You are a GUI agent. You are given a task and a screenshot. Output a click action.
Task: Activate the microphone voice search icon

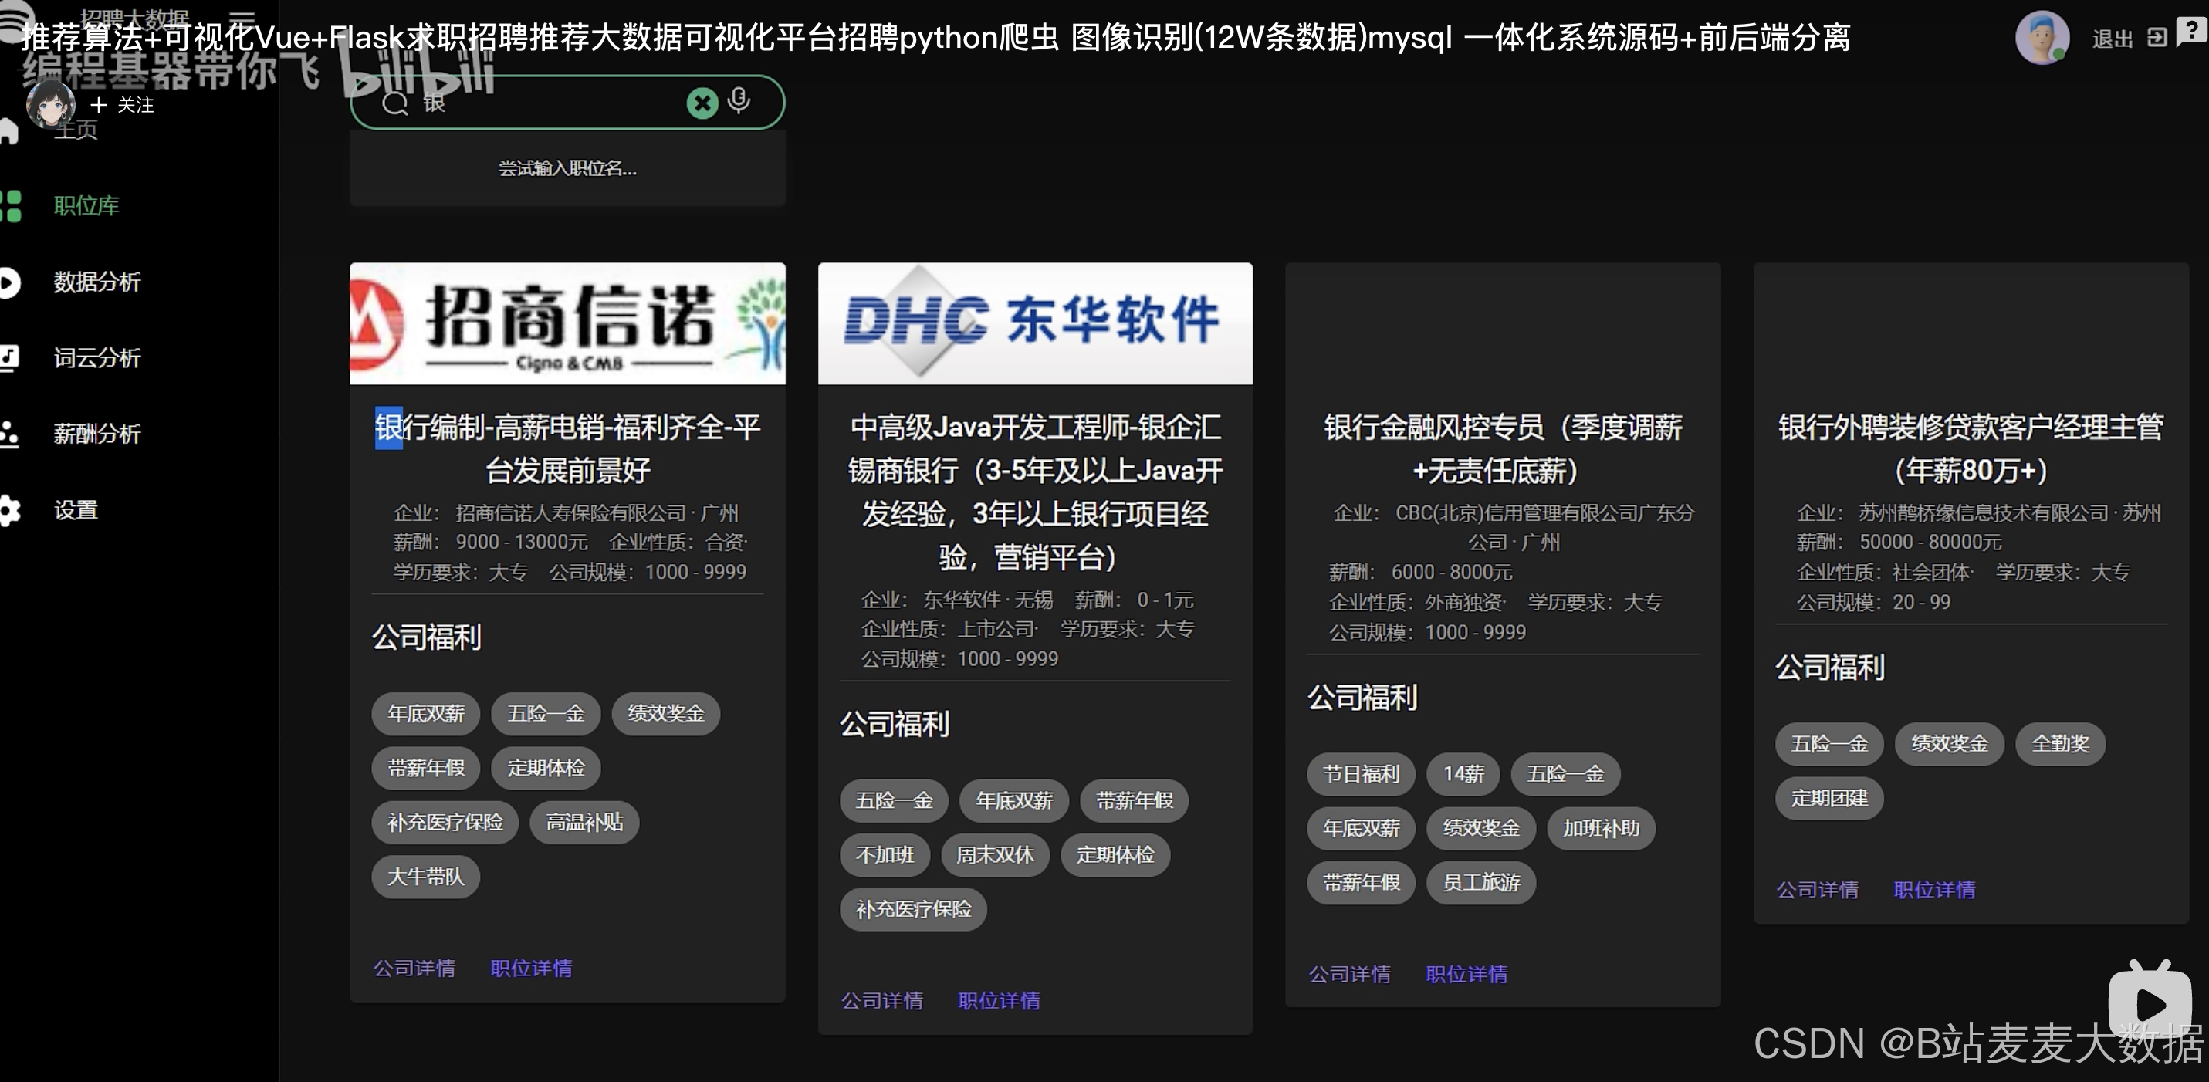click(x=739, y=101)
